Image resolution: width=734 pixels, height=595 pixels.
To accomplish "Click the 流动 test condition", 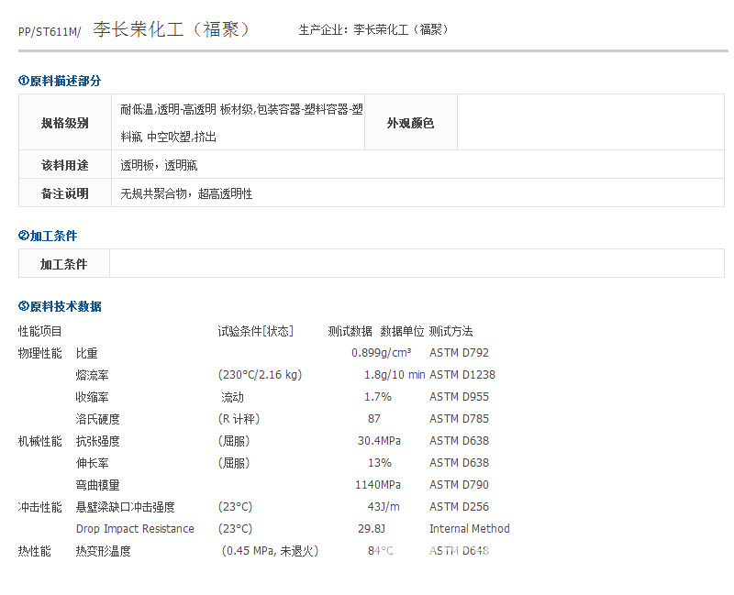I will pos(233,397).
